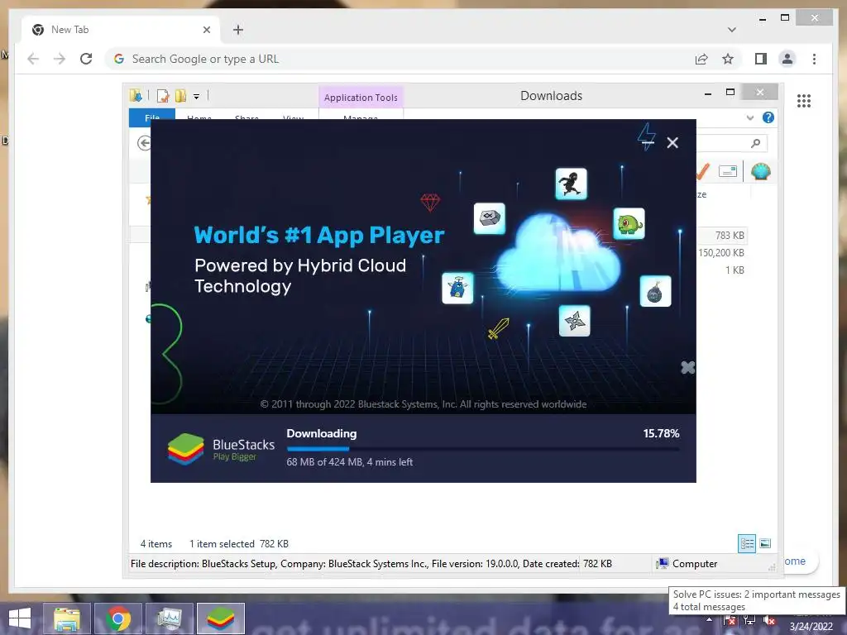
Task: Open the Explorer help question mark icon
Action: 768,117
